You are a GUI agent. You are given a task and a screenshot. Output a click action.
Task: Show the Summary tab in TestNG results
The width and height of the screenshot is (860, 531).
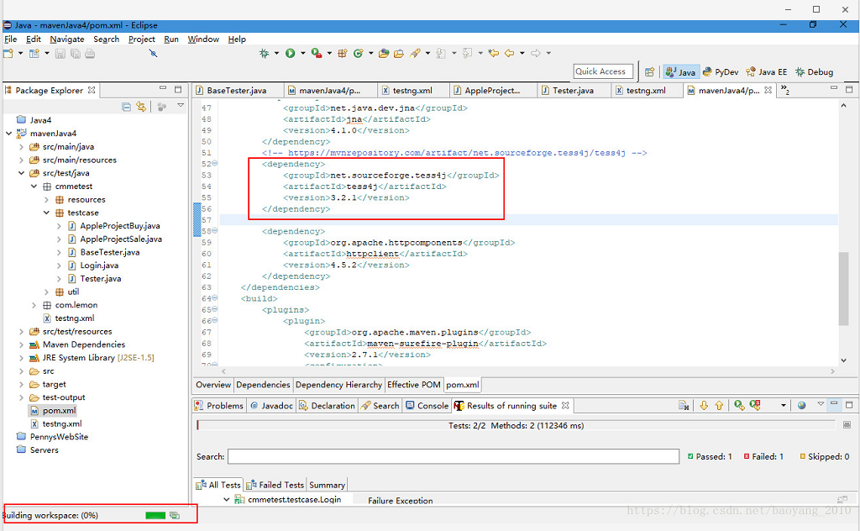327,485
